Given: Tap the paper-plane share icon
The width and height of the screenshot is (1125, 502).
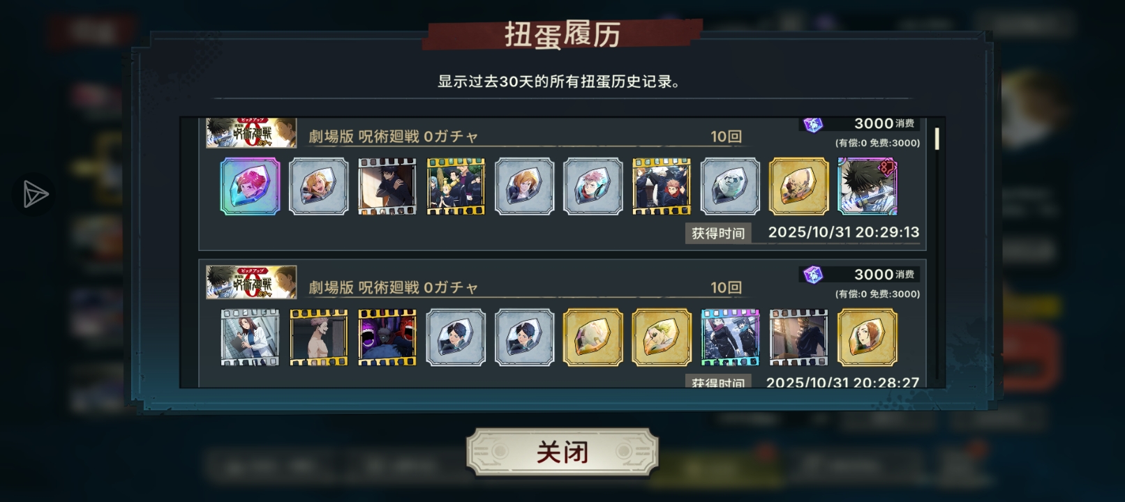Looking at the screenshot, I should coord(35,195).
